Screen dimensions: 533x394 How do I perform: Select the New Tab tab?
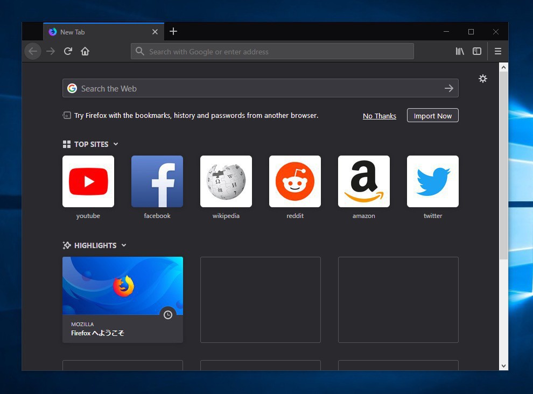click(x=104, y=32)
